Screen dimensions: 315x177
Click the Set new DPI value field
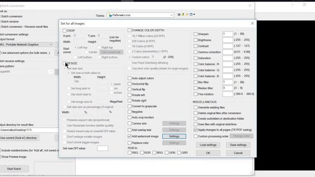[x=102, y=148]
